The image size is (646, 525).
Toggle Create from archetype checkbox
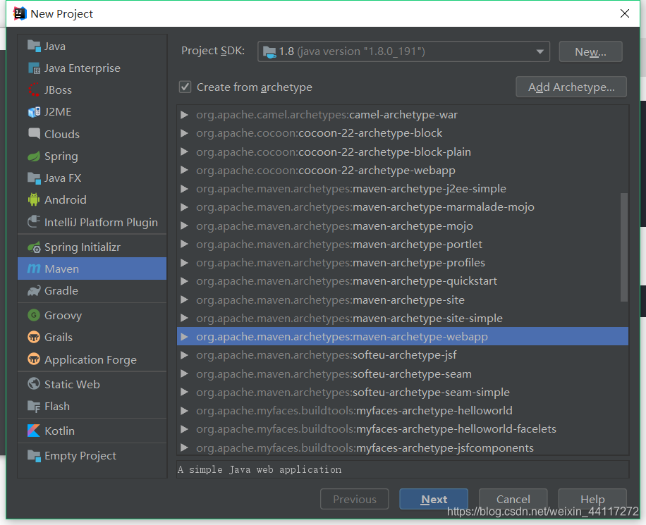pos(185,87)
